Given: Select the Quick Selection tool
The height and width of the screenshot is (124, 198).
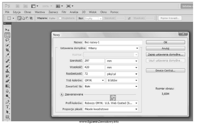Looking at the screenshot, I should coord(7,45).
